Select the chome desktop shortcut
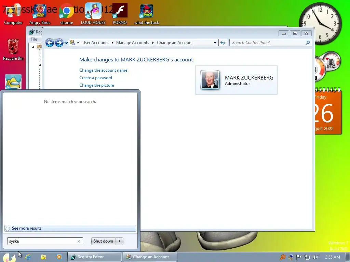Image resolution: width=350 pixels, height=262 pixels. click(x=67, y=14)
